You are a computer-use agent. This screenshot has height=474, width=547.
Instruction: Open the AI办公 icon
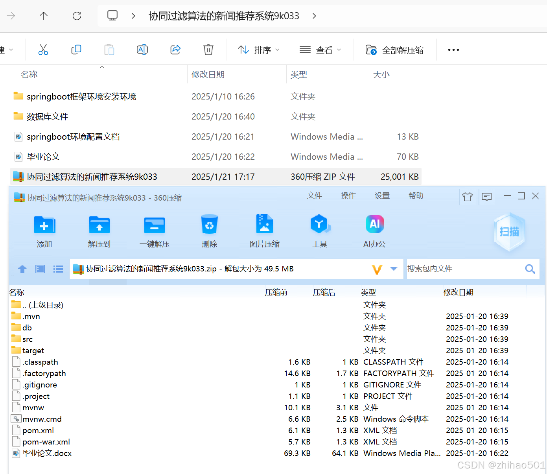click(375, 231)
